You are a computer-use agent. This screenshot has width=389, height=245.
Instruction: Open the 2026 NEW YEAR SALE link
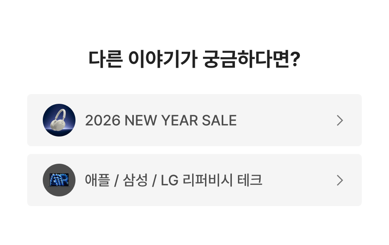[161, 121]
